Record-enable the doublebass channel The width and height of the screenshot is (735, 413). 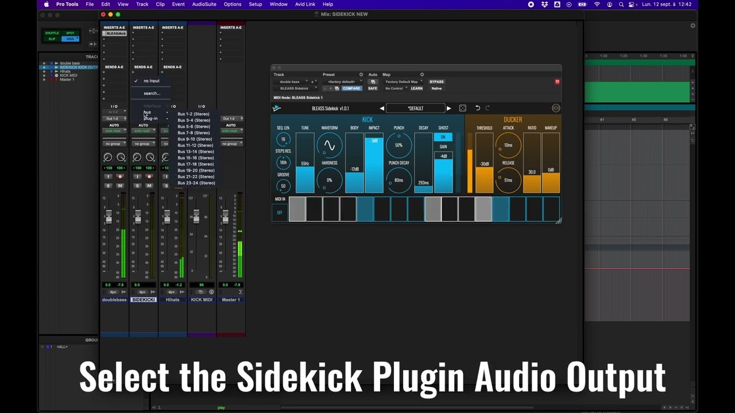(120, 177)
